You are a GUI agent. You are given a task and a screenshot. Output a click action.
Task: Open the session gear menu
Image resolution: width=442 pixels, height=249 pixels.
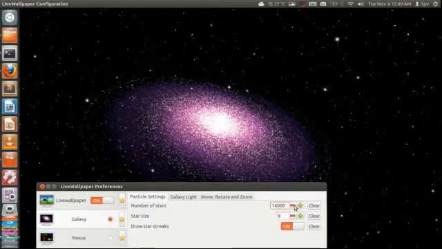coord(436,4)
